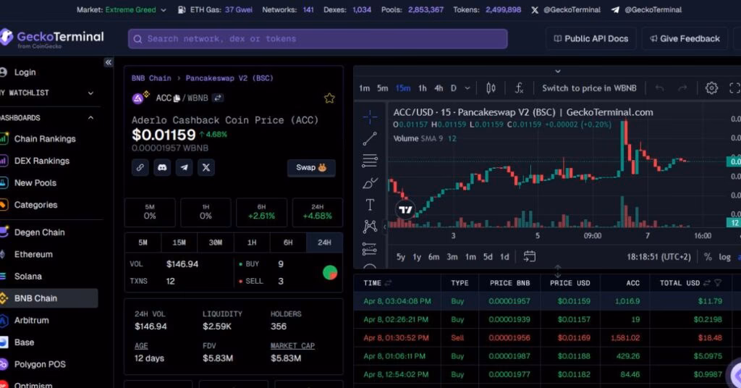Click the search network, dex or tokens field
The height and width of the screenshot is (388, 741).
click(x=317, y=38)
